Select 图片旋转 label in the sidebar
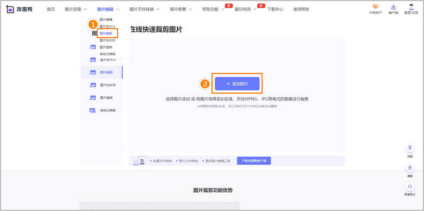 click(x=106, y=98)
